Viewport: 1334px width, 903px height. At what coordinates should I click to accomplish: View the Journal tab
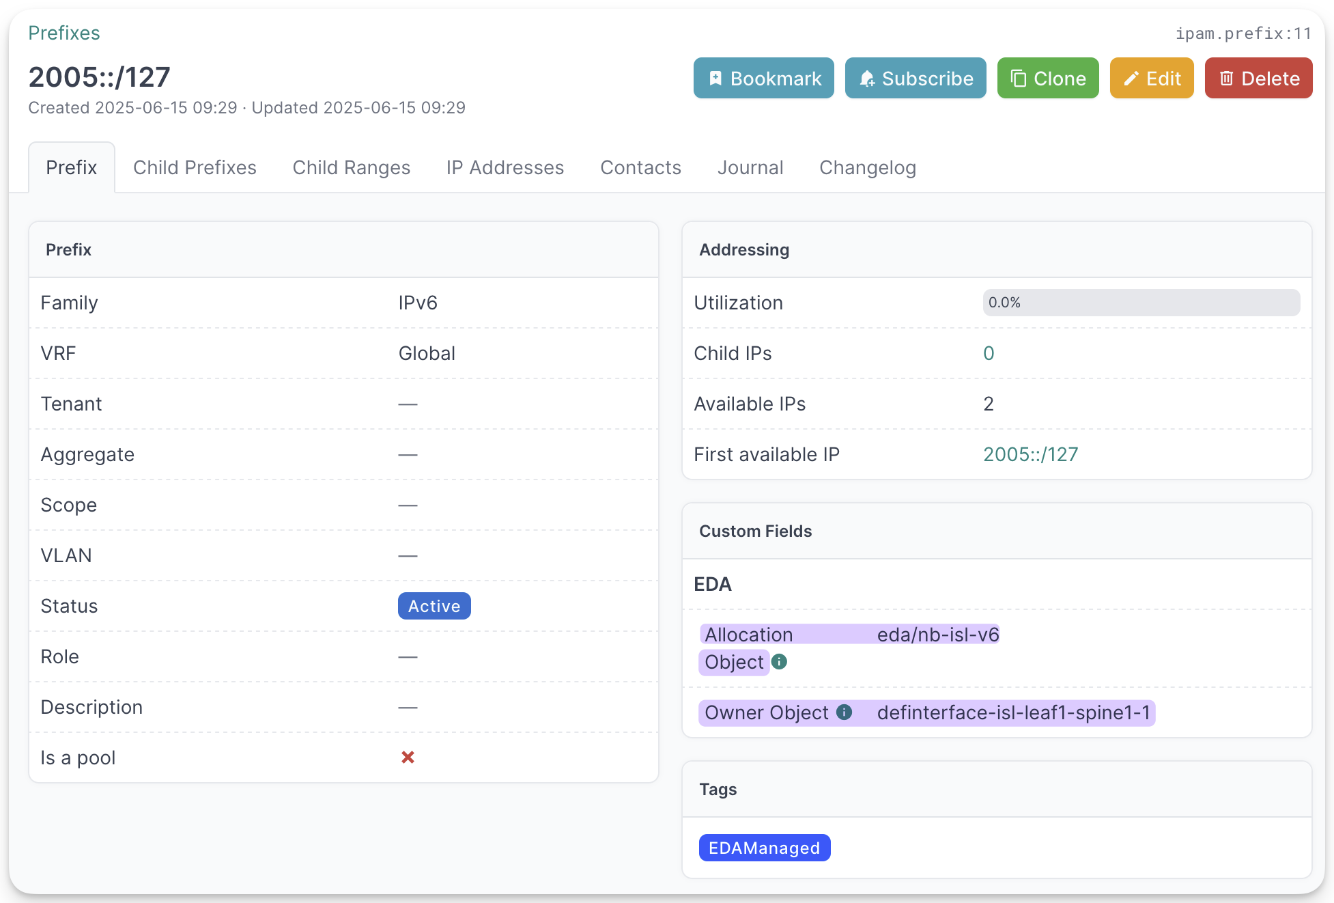pos(750,168)
